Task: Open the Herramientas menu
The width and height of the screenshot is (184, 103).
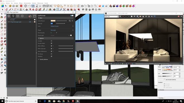Action: coord(27,3)
